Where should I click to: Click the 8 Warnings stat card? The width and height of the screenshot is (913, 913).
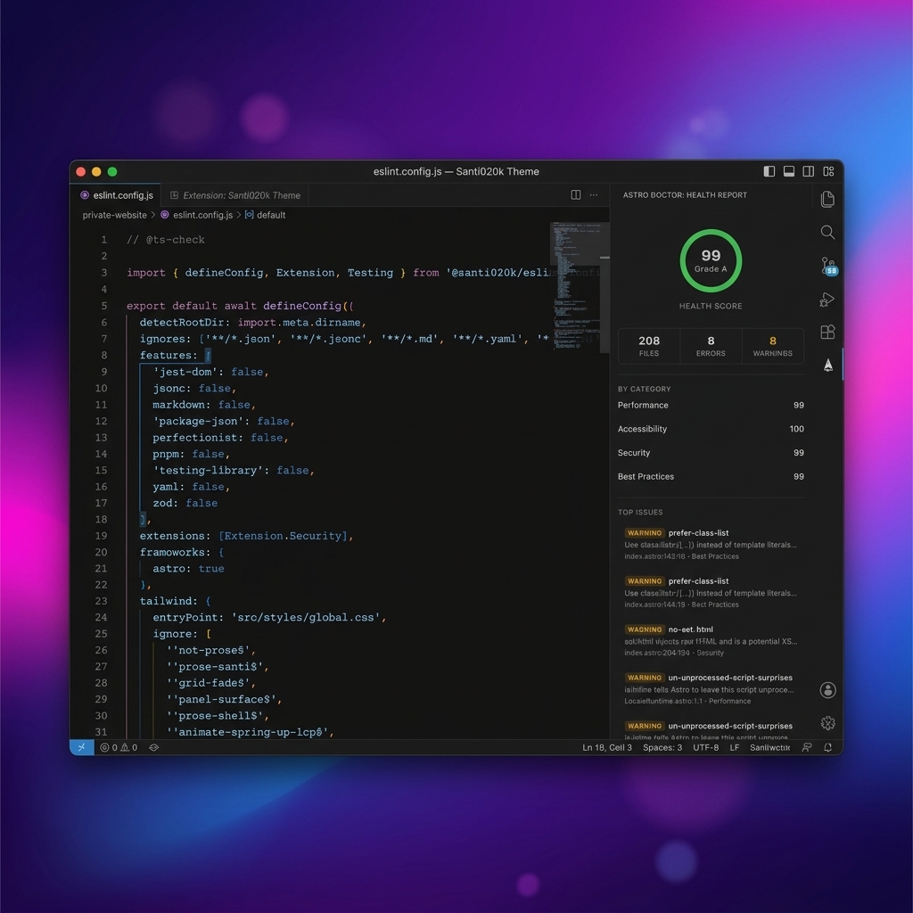tap(772, 346)
